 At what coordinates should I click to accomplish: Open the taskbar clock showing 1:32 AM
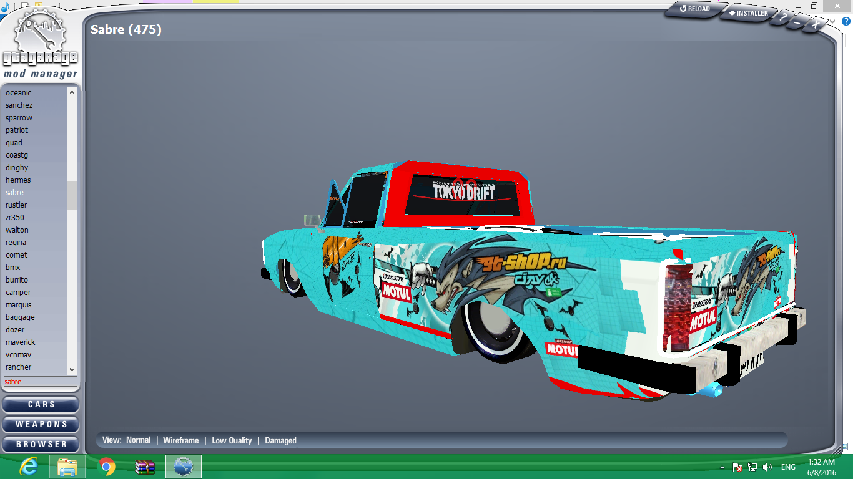821,467
